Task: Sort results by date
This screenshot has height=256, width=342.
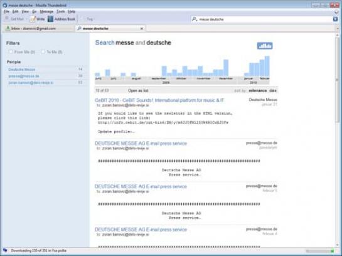Action: (273, 90)
